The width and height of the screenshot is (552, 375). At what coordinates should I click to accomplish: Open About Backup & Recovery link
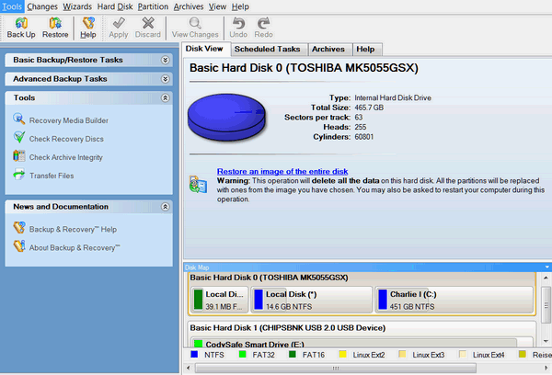[x=75, y=247]
